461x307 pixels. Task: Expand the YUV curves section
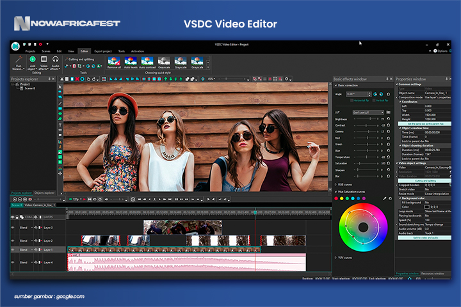336,258
